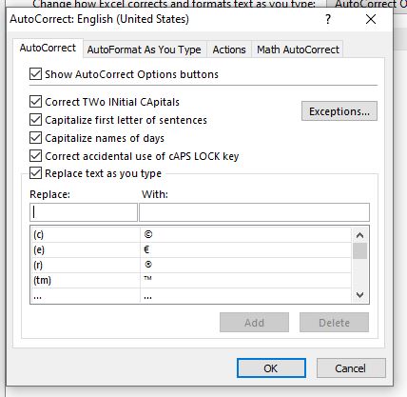Select the AutoCorrect tab
The image size is (407, 397).
(48, 48)
